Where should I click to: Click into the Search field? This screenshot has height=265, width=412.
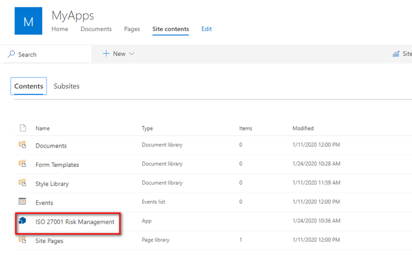click(46, 54)
